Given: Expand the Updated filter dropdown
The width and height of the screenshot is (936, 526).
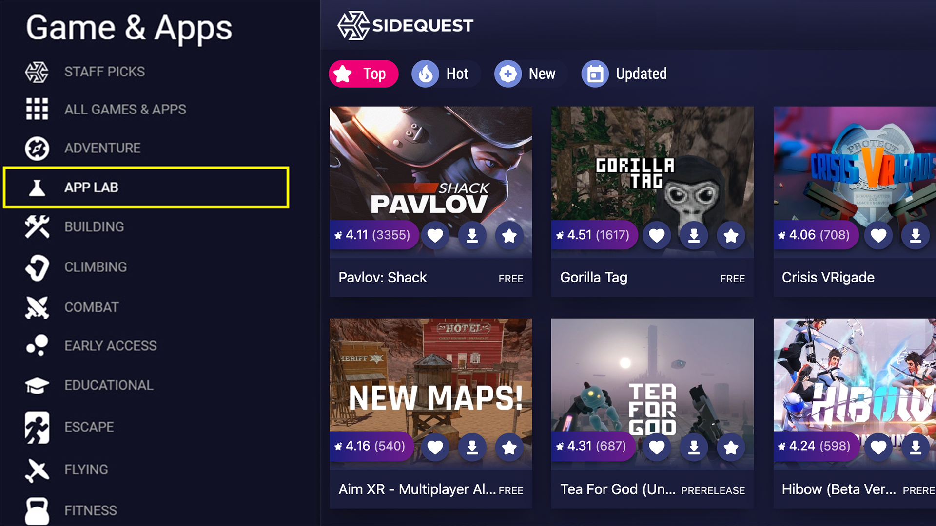Looking at the screenshot, I should point(624,74).
